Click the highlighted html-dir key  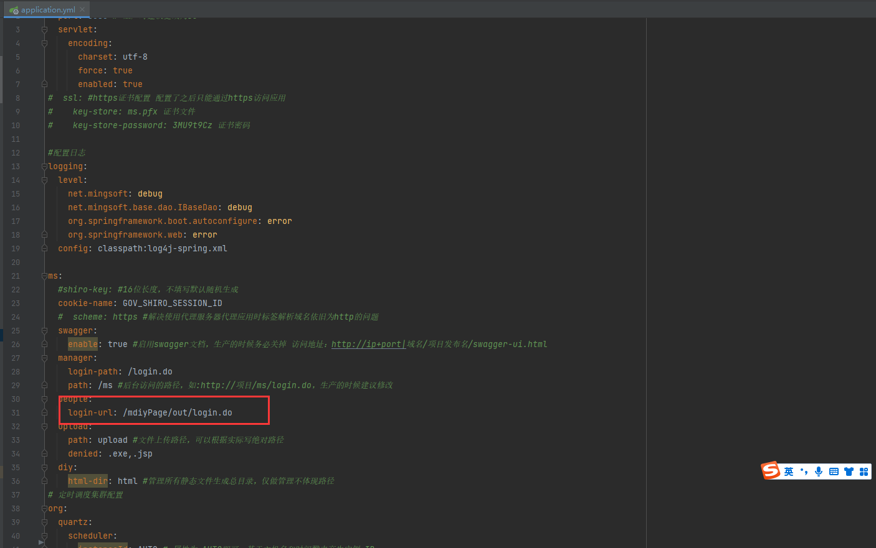point(87,481)
